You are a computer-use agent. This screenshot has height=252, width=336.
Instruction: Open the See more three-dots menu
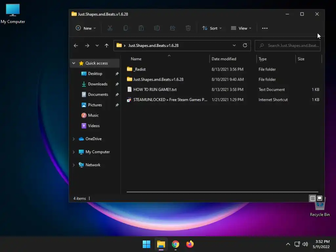point(265,28)
